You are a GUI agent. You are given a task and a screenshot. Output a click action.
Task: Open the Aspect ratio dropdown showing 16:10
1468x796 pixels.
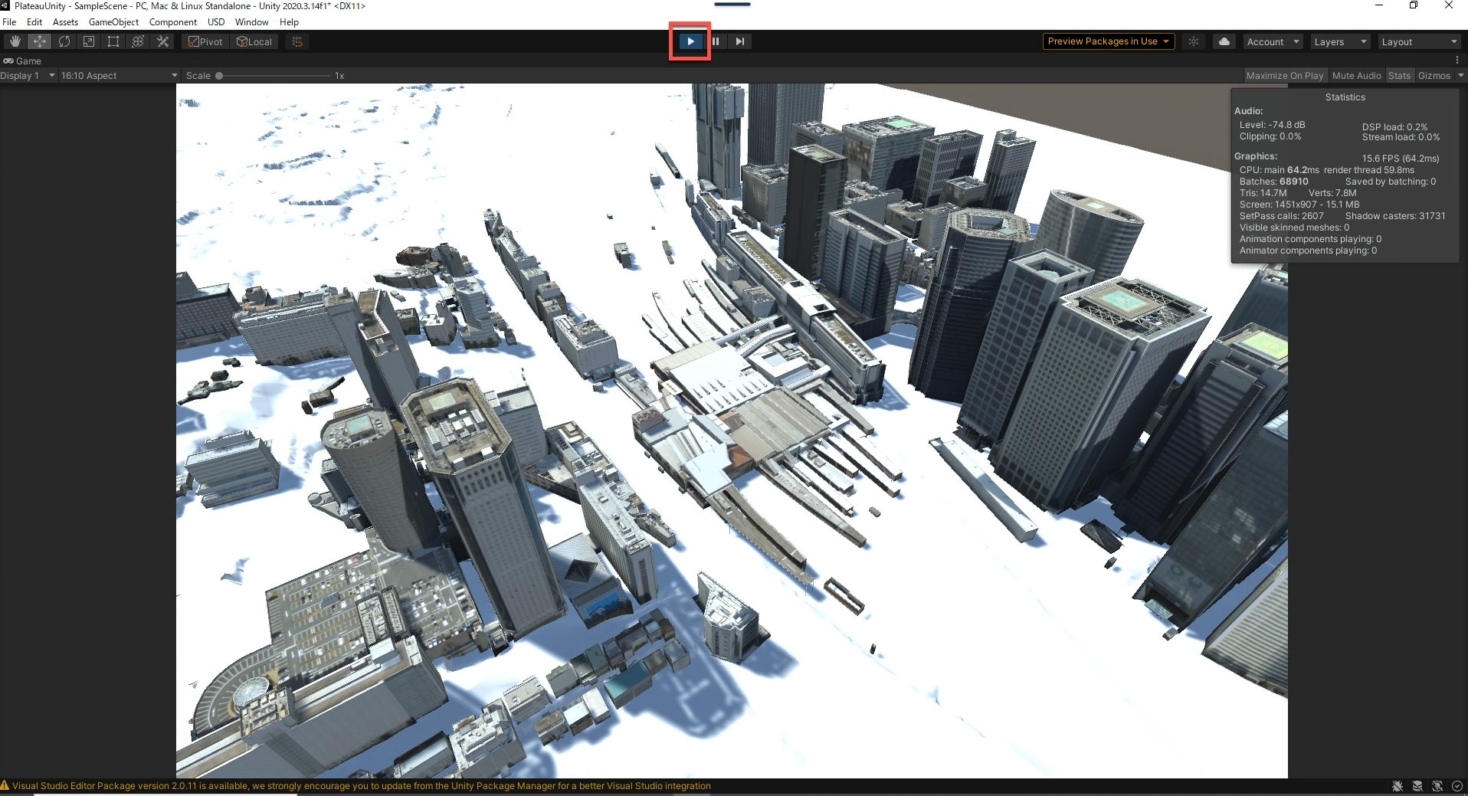(x=119, y=75)
